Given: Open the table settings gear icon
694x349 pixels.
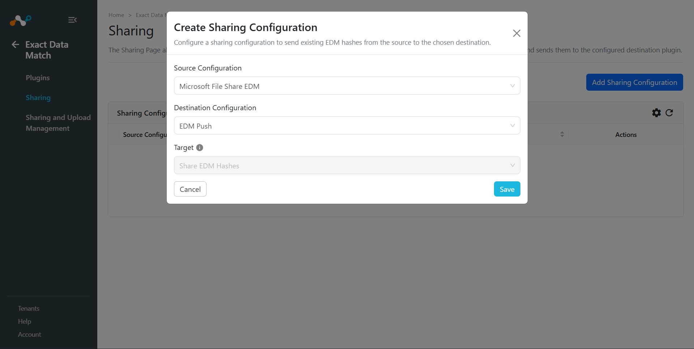Looking at the screenshot, I should 656,113.
